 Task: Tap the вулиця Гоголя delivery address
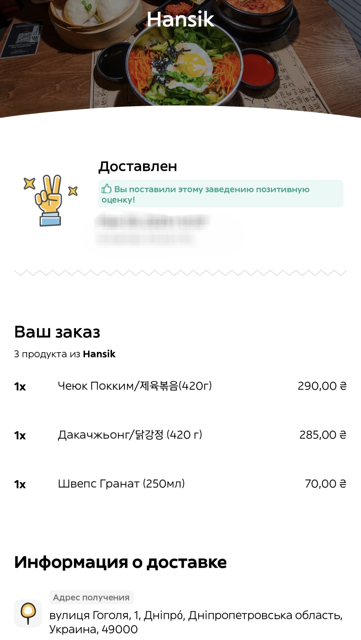point(196,622)
